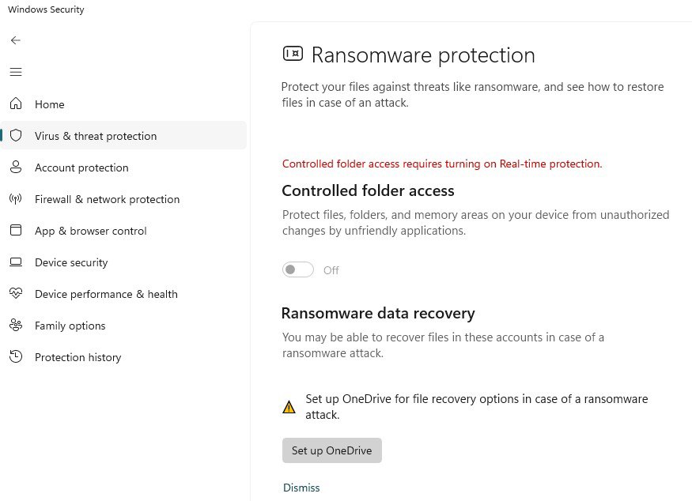Click the yellow warning triangle icon
This screenshot has width=692, height=501.
(x=289, y=408)
